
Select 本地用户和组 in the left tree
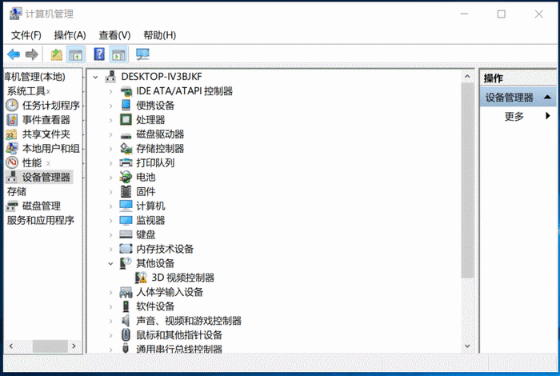(x=50, y=149)
